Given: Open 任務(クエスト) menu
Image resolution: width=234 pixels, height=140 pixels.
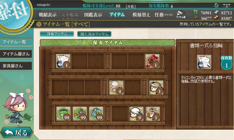Looking at the screenshot, I should point(164,15).
